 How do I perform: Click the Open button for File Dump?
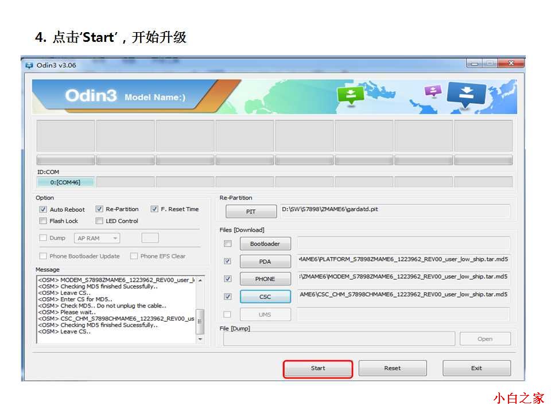485,339
